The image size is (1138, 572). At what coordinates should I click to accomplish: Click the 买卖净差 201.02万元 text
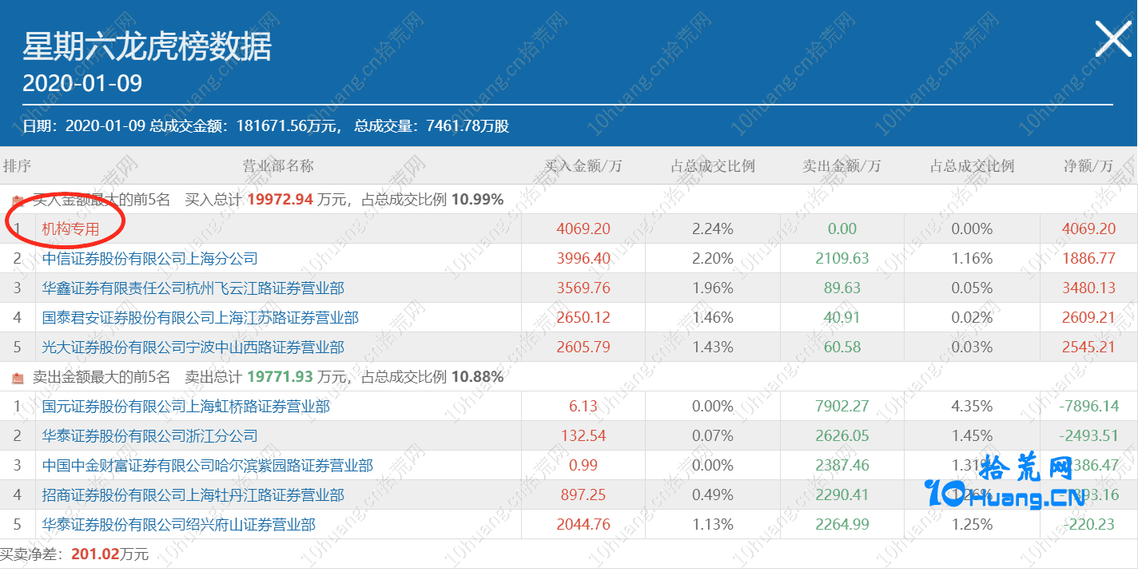pos(74,554)
